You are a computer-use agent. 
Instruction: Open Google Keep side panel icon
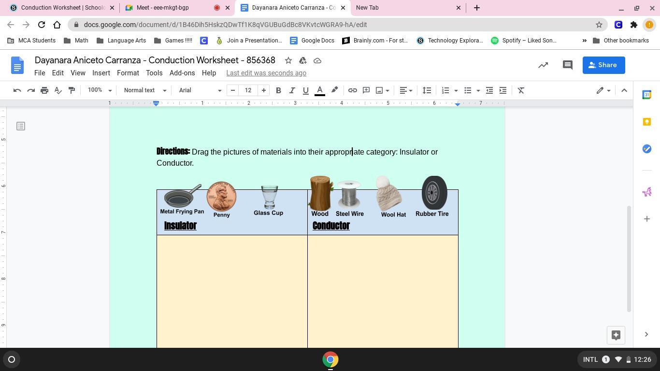647,122
